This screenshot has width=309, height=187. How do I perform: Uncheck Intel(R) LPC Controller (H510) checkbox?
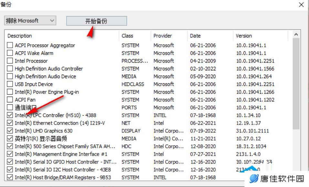click(x=10, y=115)
